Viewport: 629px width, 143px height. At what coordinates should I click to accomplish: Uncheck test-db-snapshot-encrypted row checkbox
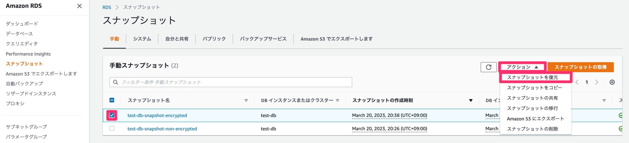[x=112, y=115]
